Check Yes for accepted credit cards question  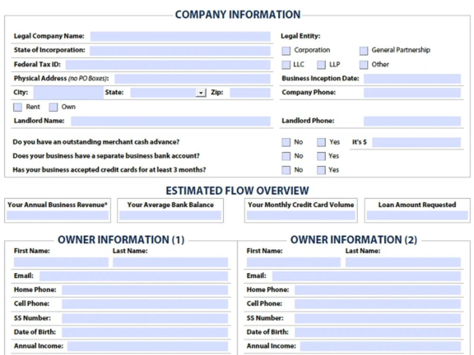tap(321, 170)
